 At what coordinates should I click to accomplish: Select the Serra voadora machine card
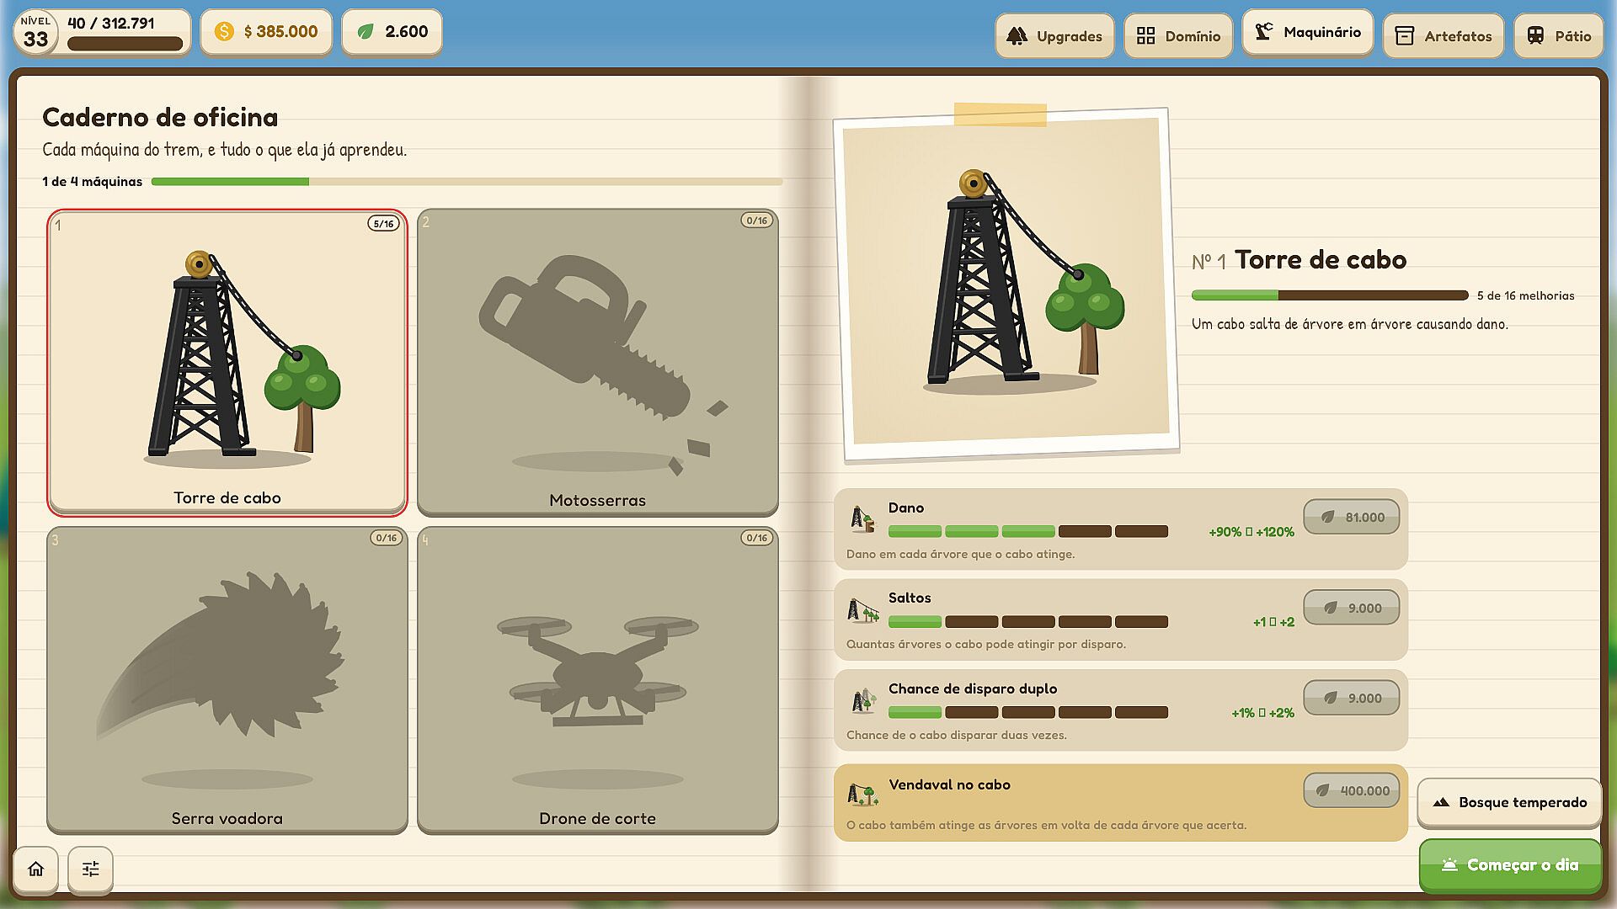(x=227, y=680)
